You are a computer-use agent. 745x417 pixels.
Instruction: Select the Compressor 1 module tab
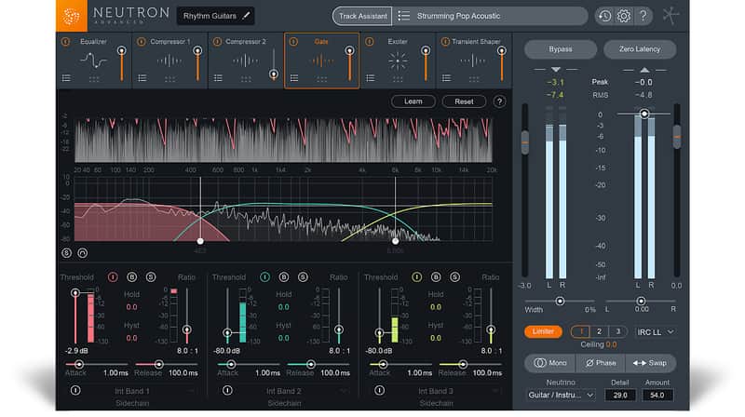tap(169, 61)
